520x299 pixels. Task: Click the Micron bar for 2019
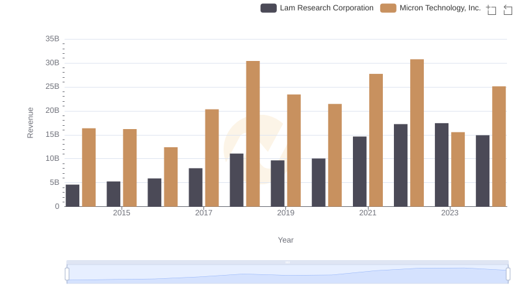pos(294,150)
